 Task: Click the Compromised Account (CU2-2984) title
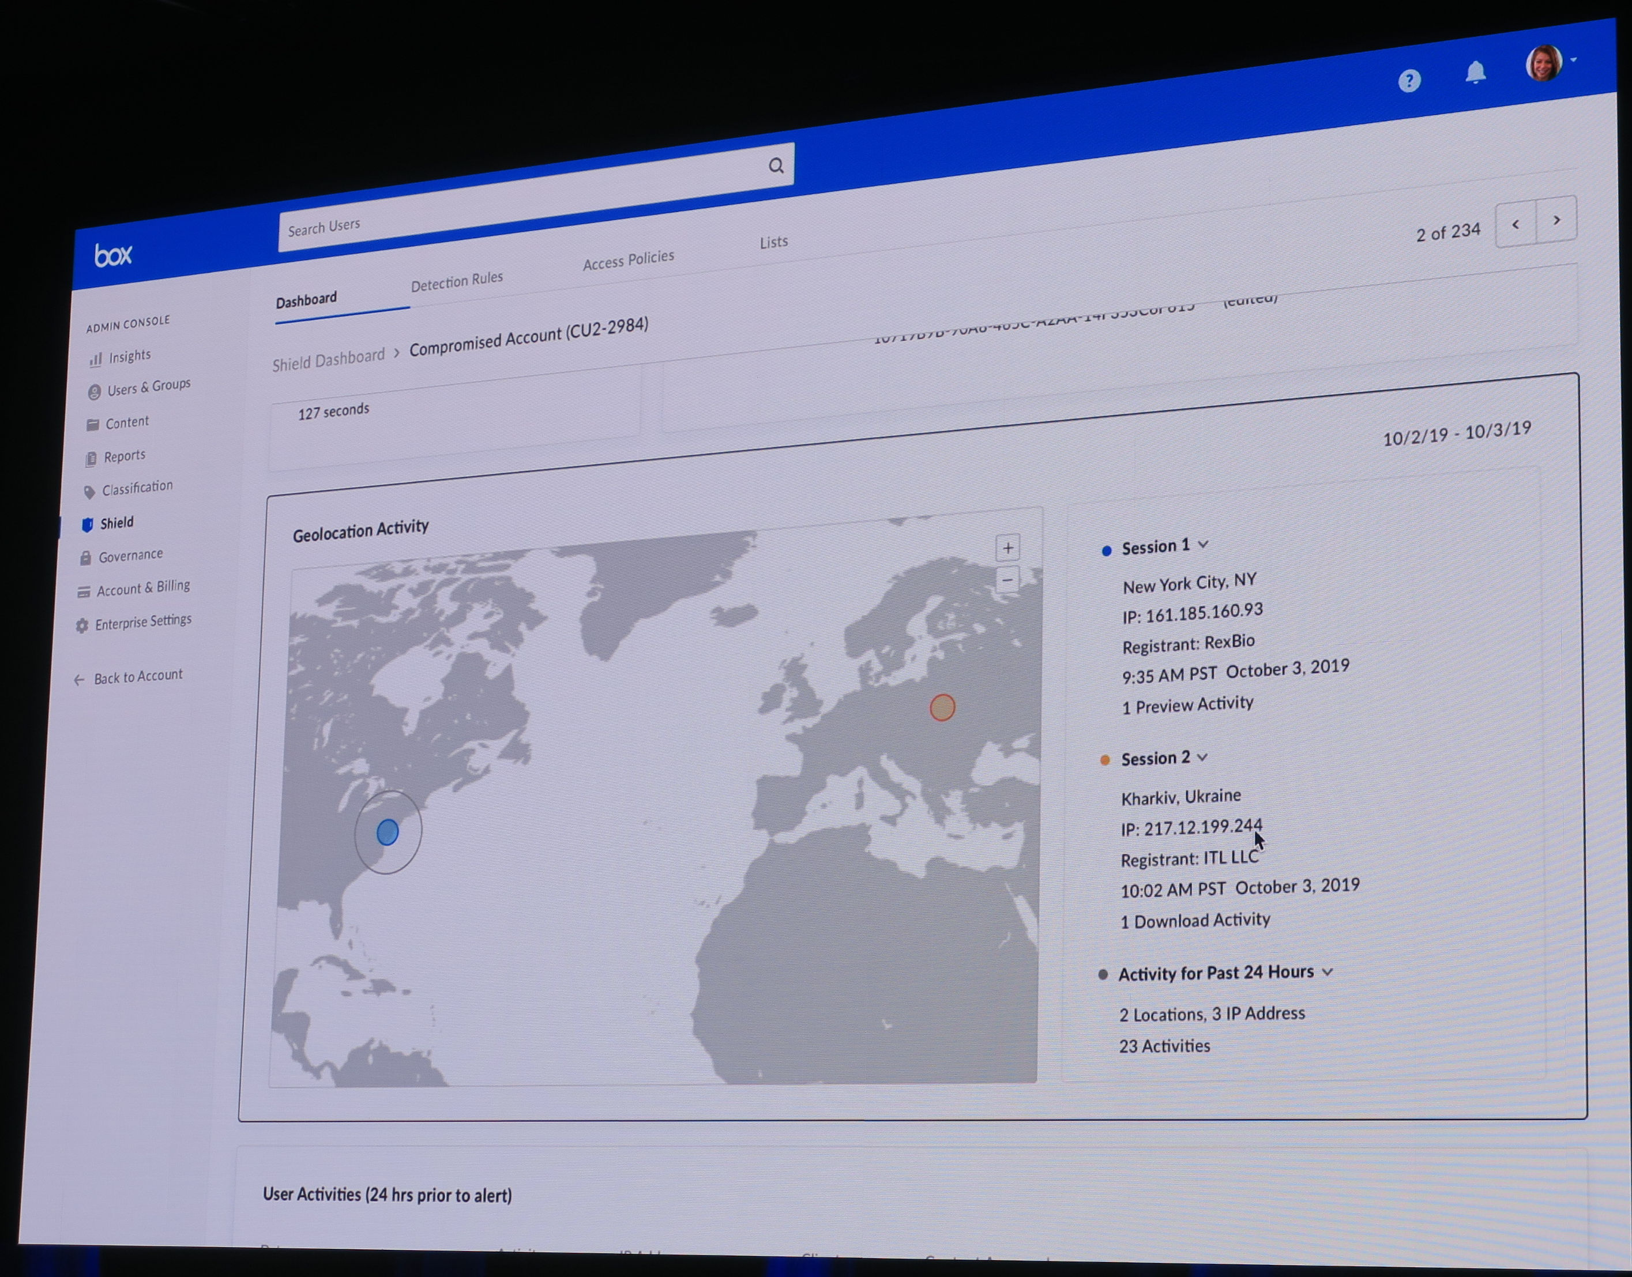click(529, 338)
